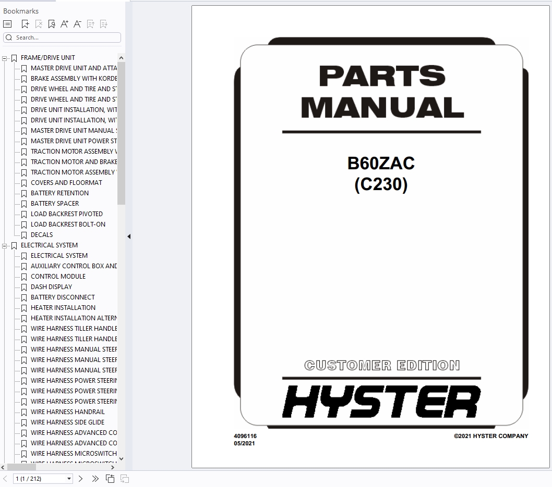The height and width of the screenshot is (487, 552).
Task: Collapse the ELECTRICAL SYSTEM bookmark group
Action: click(4, 246)
